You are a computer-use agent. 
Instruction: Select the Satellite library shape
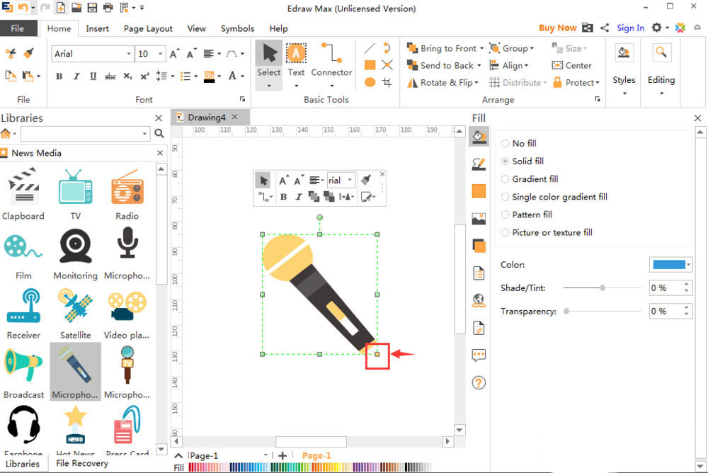75,310
